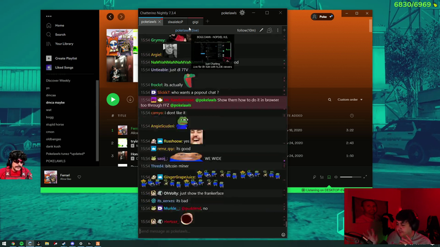Screen dimensions: 440x247
Task: Open File Explorer from the taskbar
Action: point(47,244)
